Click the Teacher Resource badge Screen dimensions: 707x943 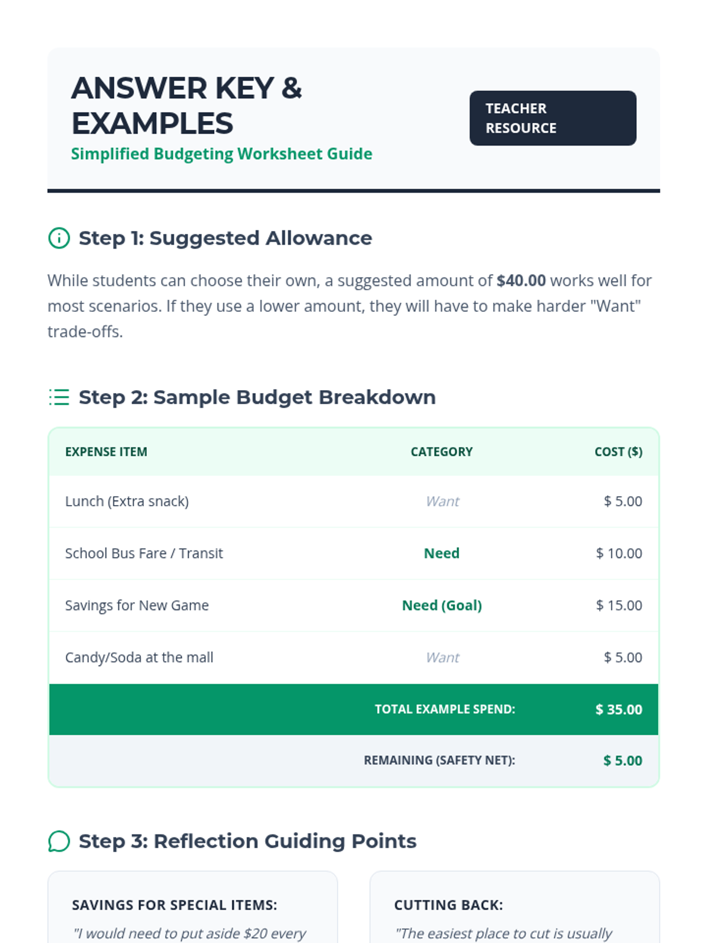click(x=552, y=118)
